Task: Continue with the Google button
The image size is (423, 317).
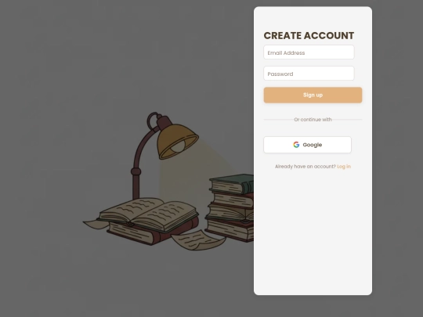Action: coord(308,145)
